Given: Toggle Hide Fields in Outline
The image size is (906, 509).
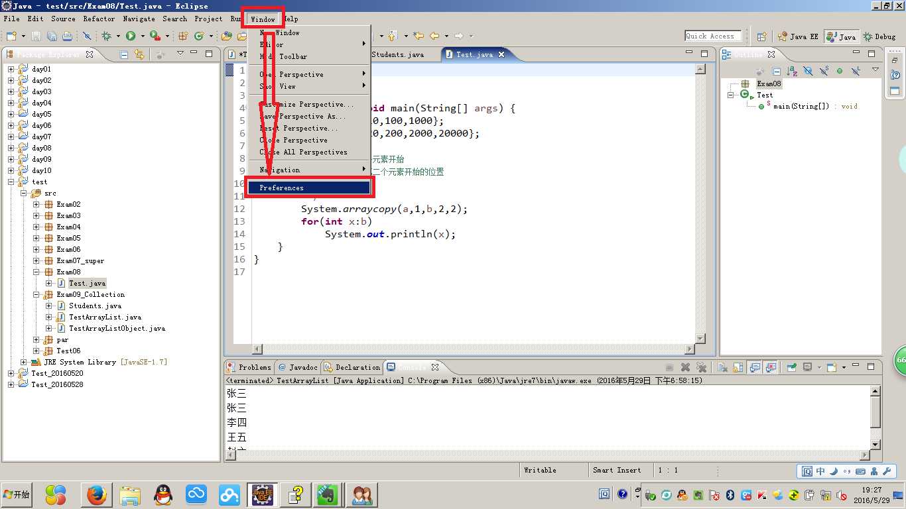Looking at the screenshot, I should pos(808,71).
